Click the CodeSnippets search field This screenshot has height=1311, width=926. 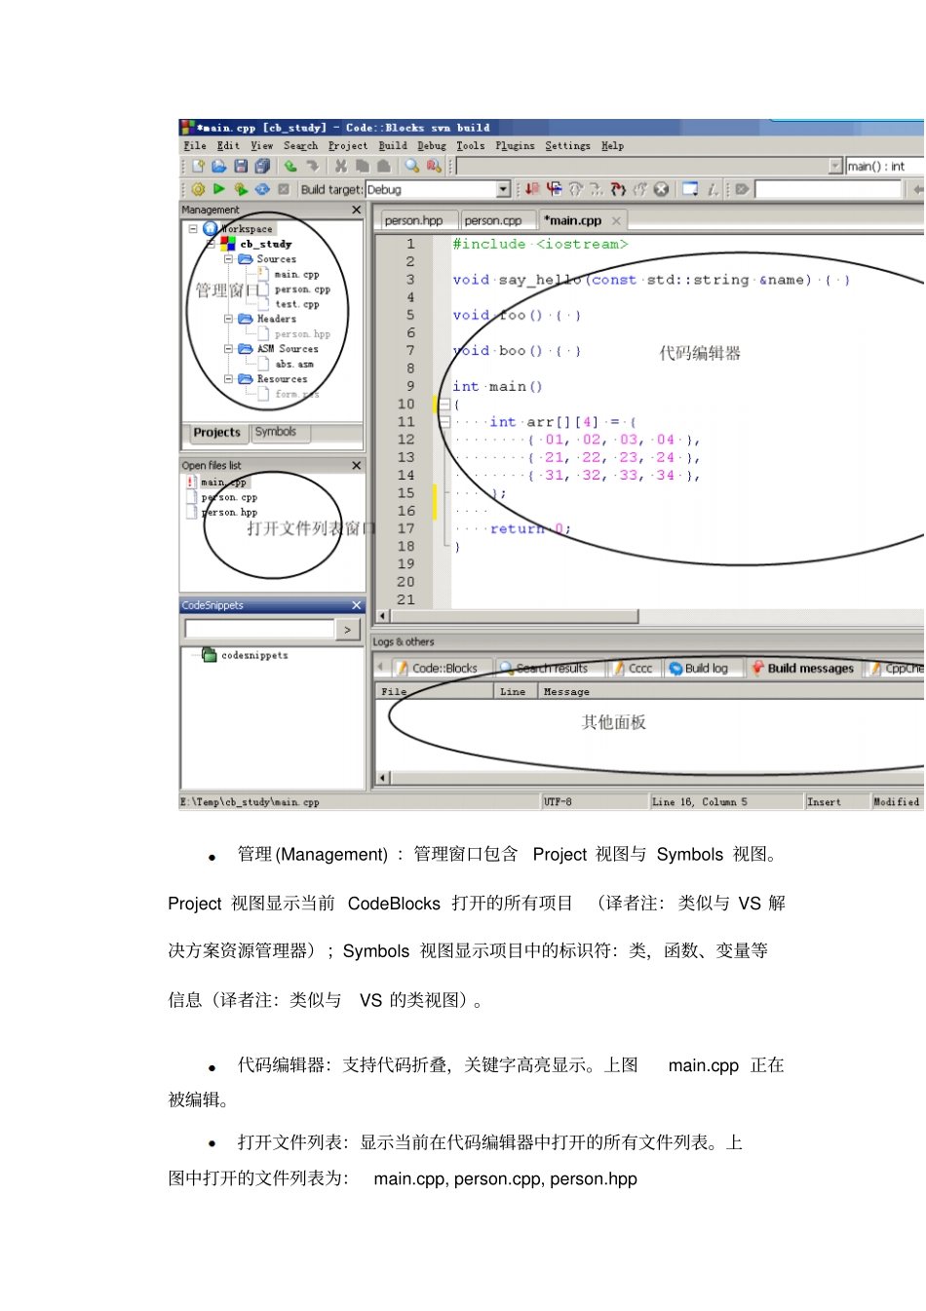pos(259,630)
